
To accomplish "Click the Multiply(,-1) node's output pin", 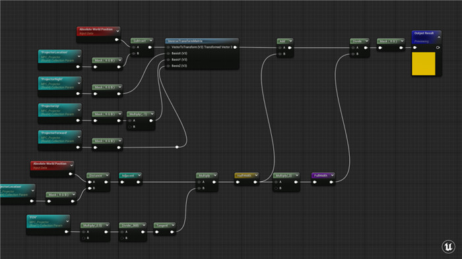I will (x=151, y=121).
